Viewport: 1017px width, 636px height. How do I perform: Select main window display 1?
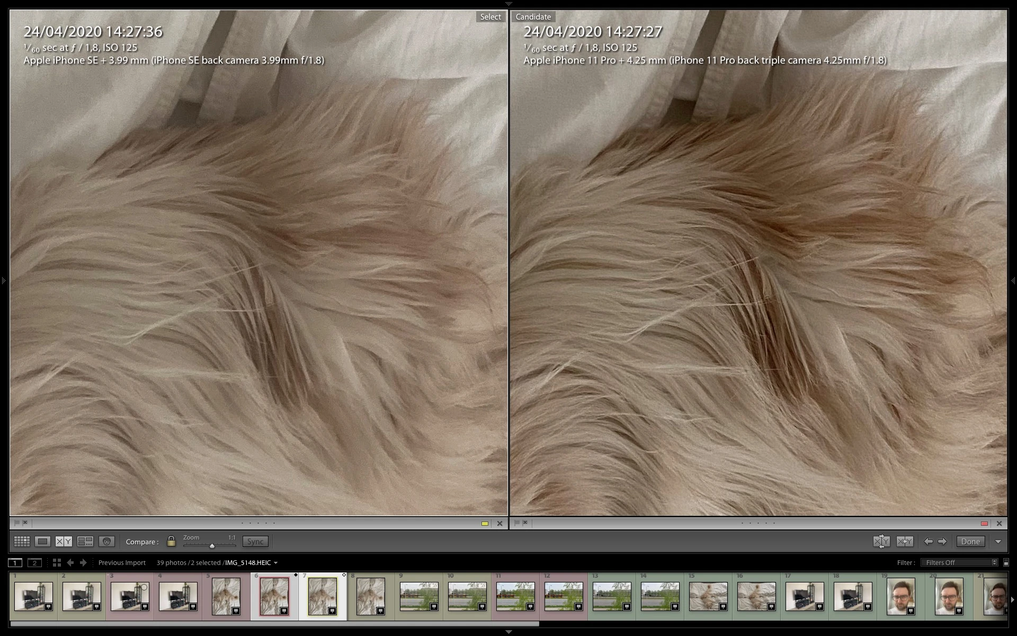[x=15, y=562]
